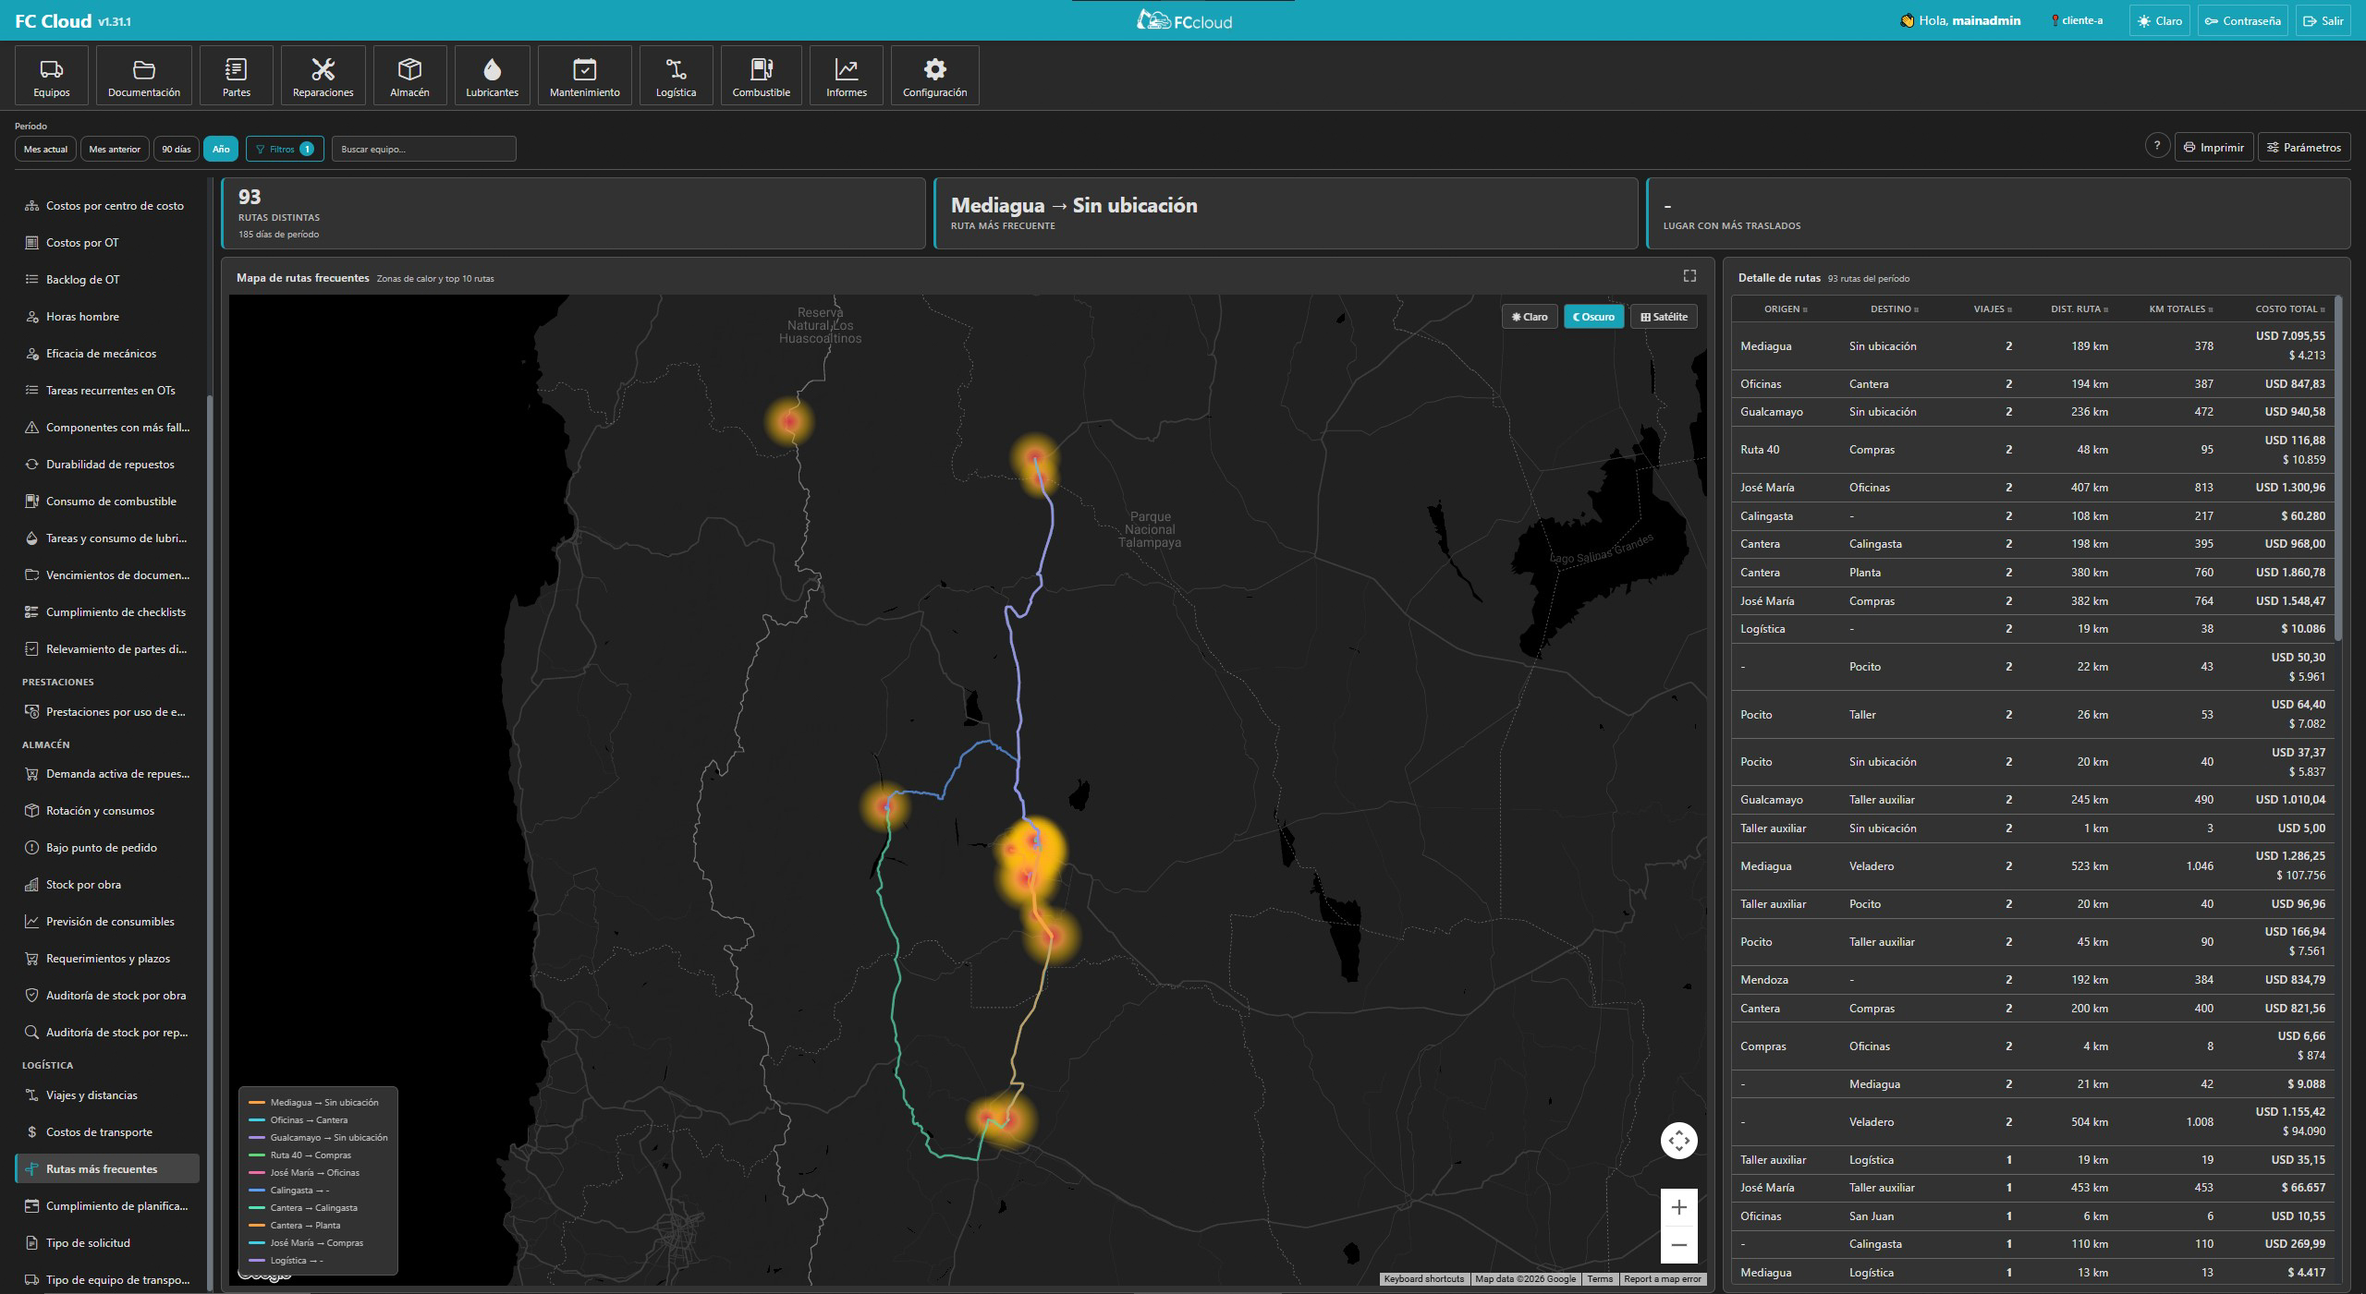
Task: Zoom in on the map
Action: pos(1679,1207)
